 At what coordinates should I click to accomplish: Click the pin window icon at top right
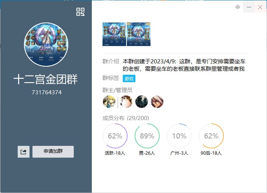[x=238, y=7]
